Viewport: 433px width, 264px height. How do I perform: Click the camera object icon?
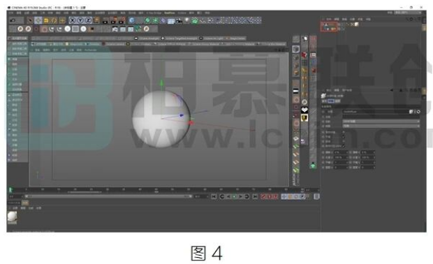coord(179,20)
